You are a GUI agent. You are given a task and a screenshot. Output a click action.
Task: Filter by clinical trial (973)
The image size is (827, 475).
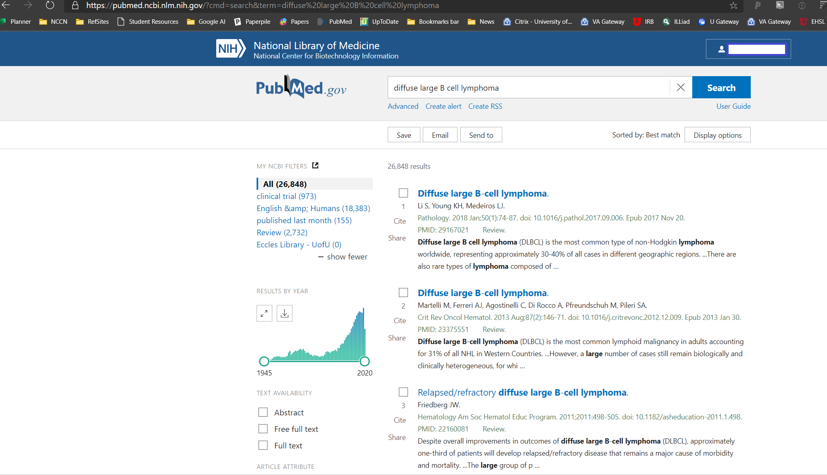tap(286, 196)
